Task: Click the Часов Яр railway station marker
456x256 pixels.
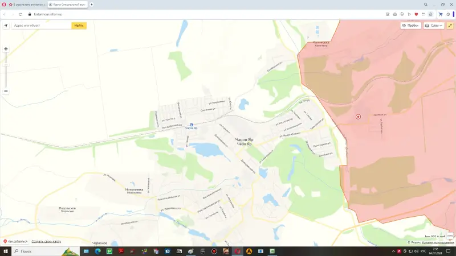Action: pyautogui.click(x=191, y=125)
